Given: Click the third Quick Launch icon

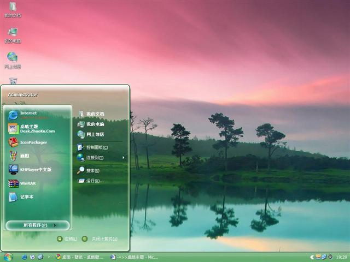Looking at the screenshot, I should 40,257.
